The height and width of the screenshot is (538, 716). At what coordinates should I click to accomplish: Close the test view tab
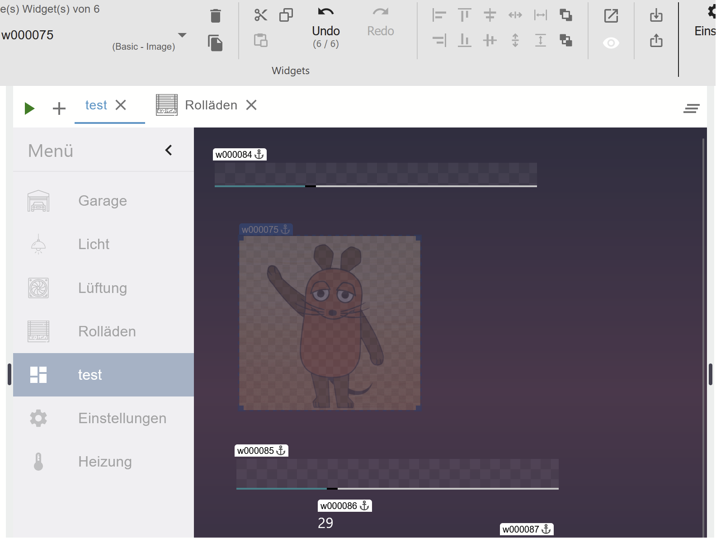121,105
